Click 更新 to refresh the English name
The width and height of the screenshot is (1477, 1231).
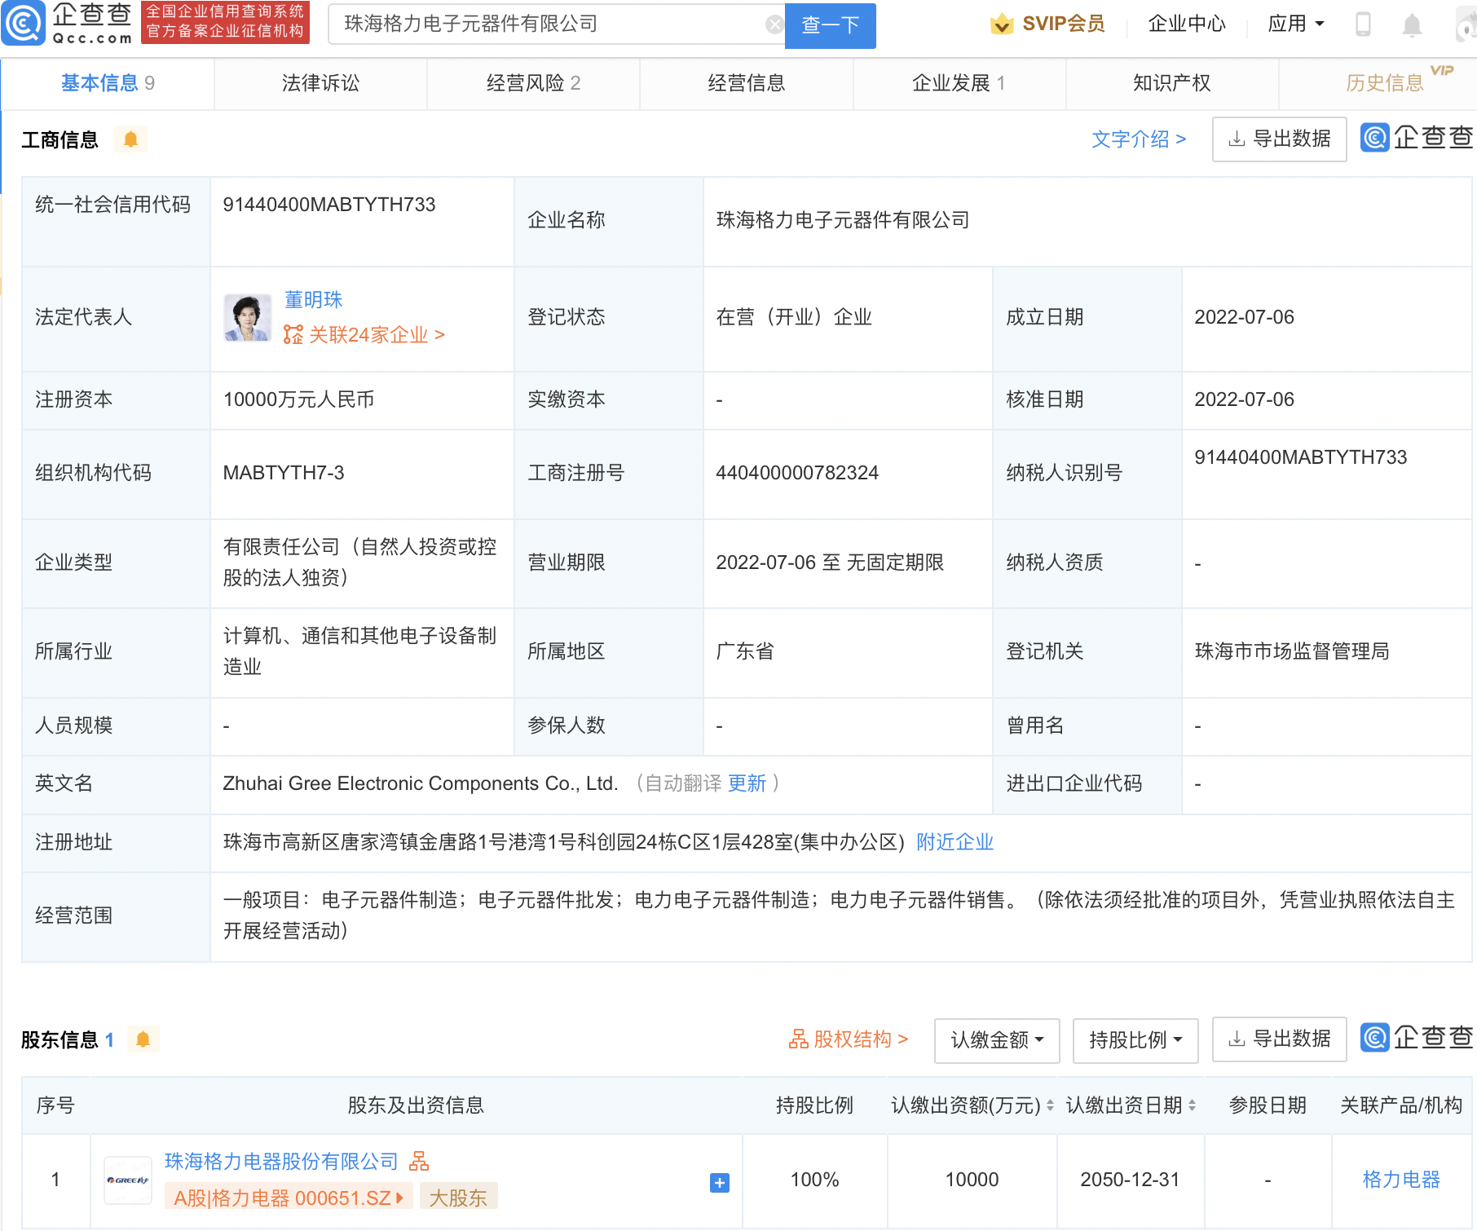(747, 783)
